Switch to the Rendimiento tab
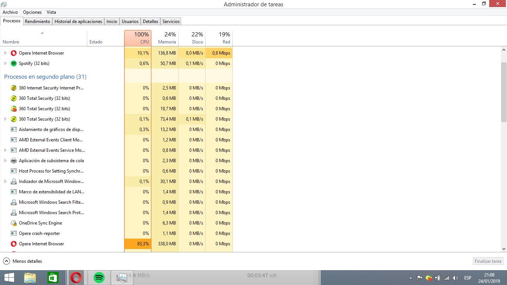The height and width of the screenshot is (285, 507). pyautogui.click(x=37, y=22)
